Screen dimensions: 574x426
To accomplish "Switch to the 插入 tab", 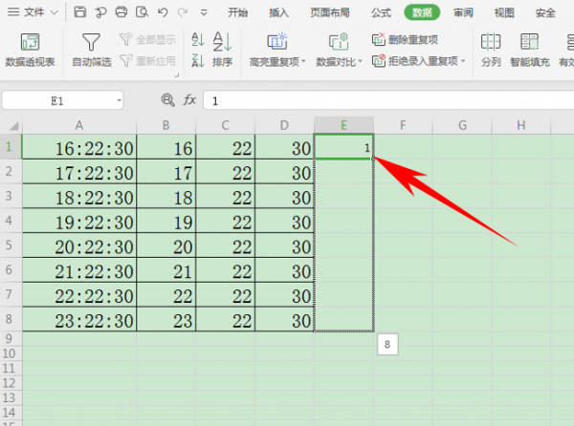I will 278,12.
